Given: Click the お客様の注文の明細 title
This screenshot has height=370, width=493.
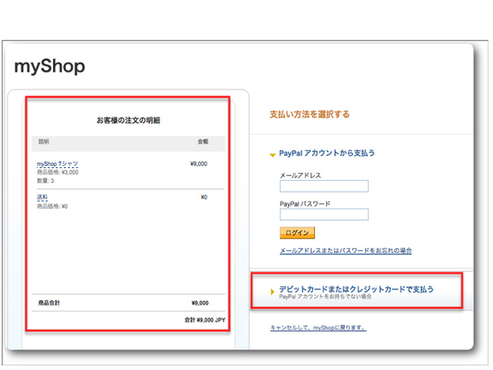Looking at the screenshot, I should coord(128,120).
